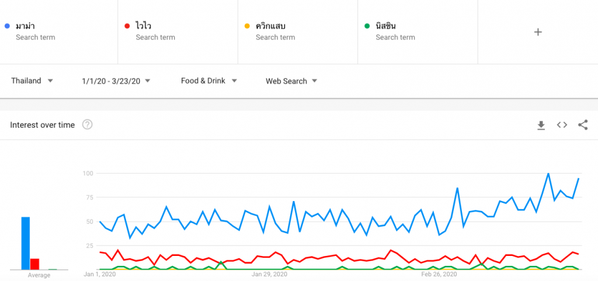Open the help icon beside Interest over time
This screenshot has height=281, width=598.
[x=88, y=125]
